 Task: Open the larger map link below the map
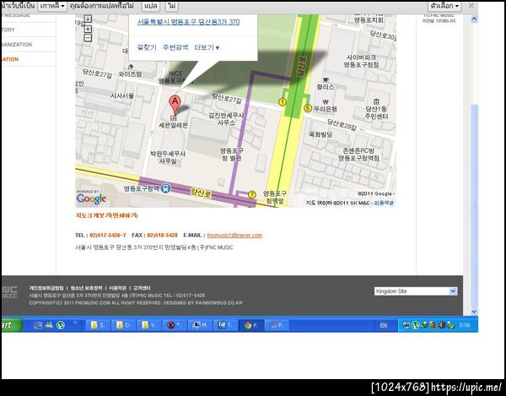click(107, 215)
